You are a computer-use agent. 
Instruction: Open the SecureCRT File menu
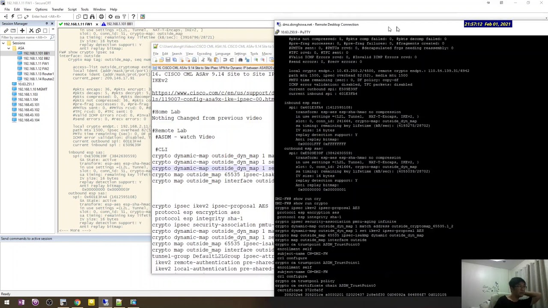[x=7, y=9]
